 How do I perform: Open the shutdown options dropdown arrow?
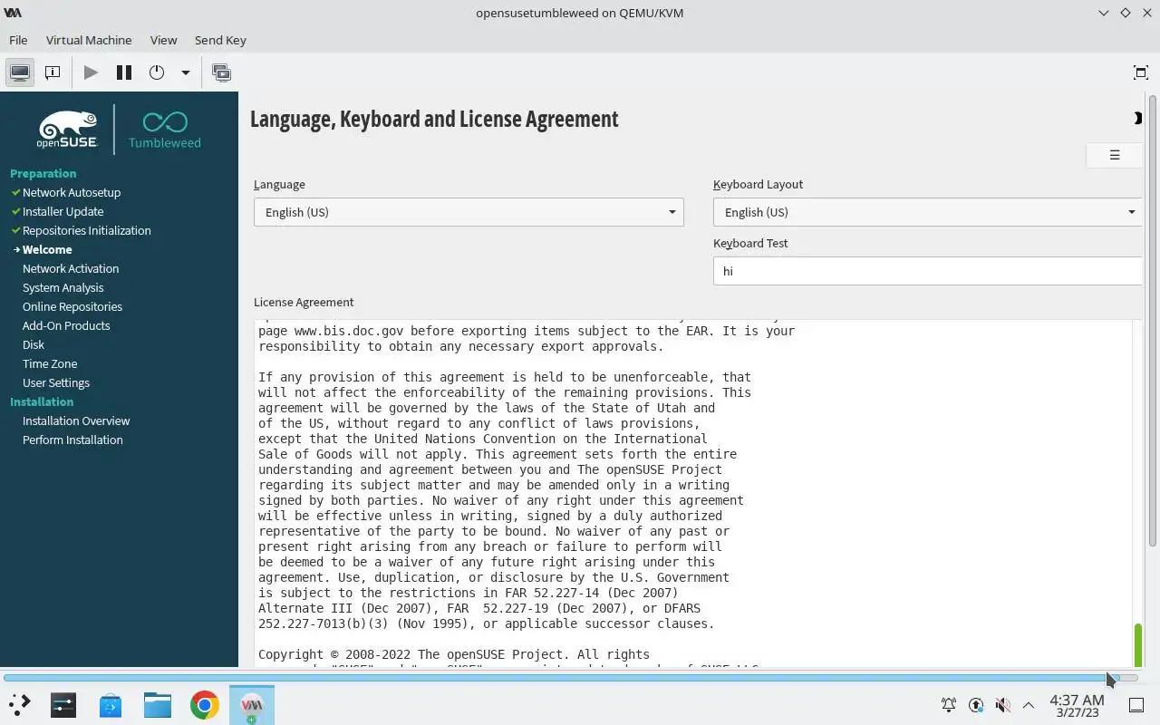pyautogui.click(x=185, y=72)
